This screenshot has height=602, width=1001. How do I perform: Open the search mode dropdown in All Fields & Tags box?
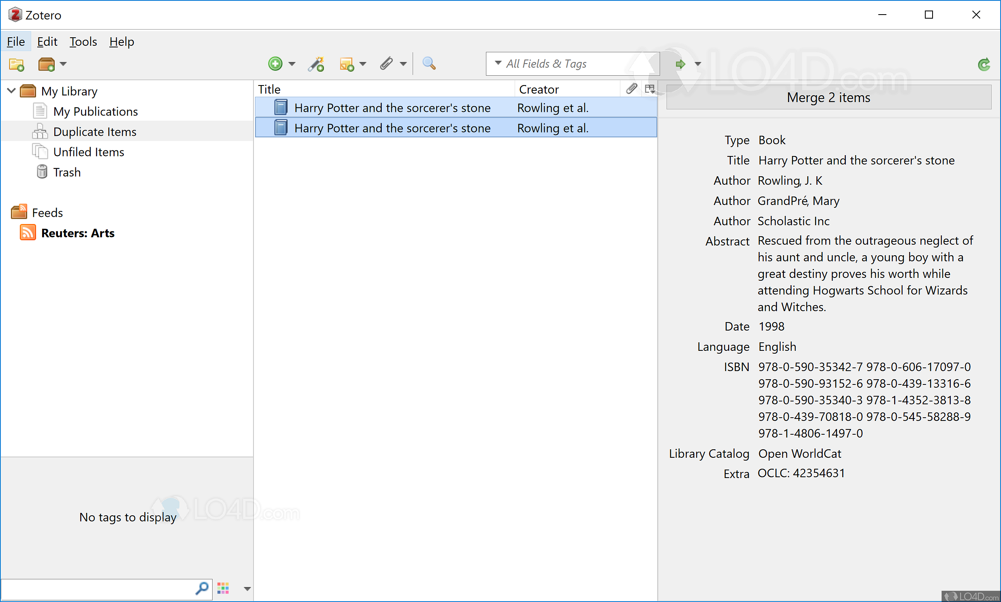click(x=498, y=63)
